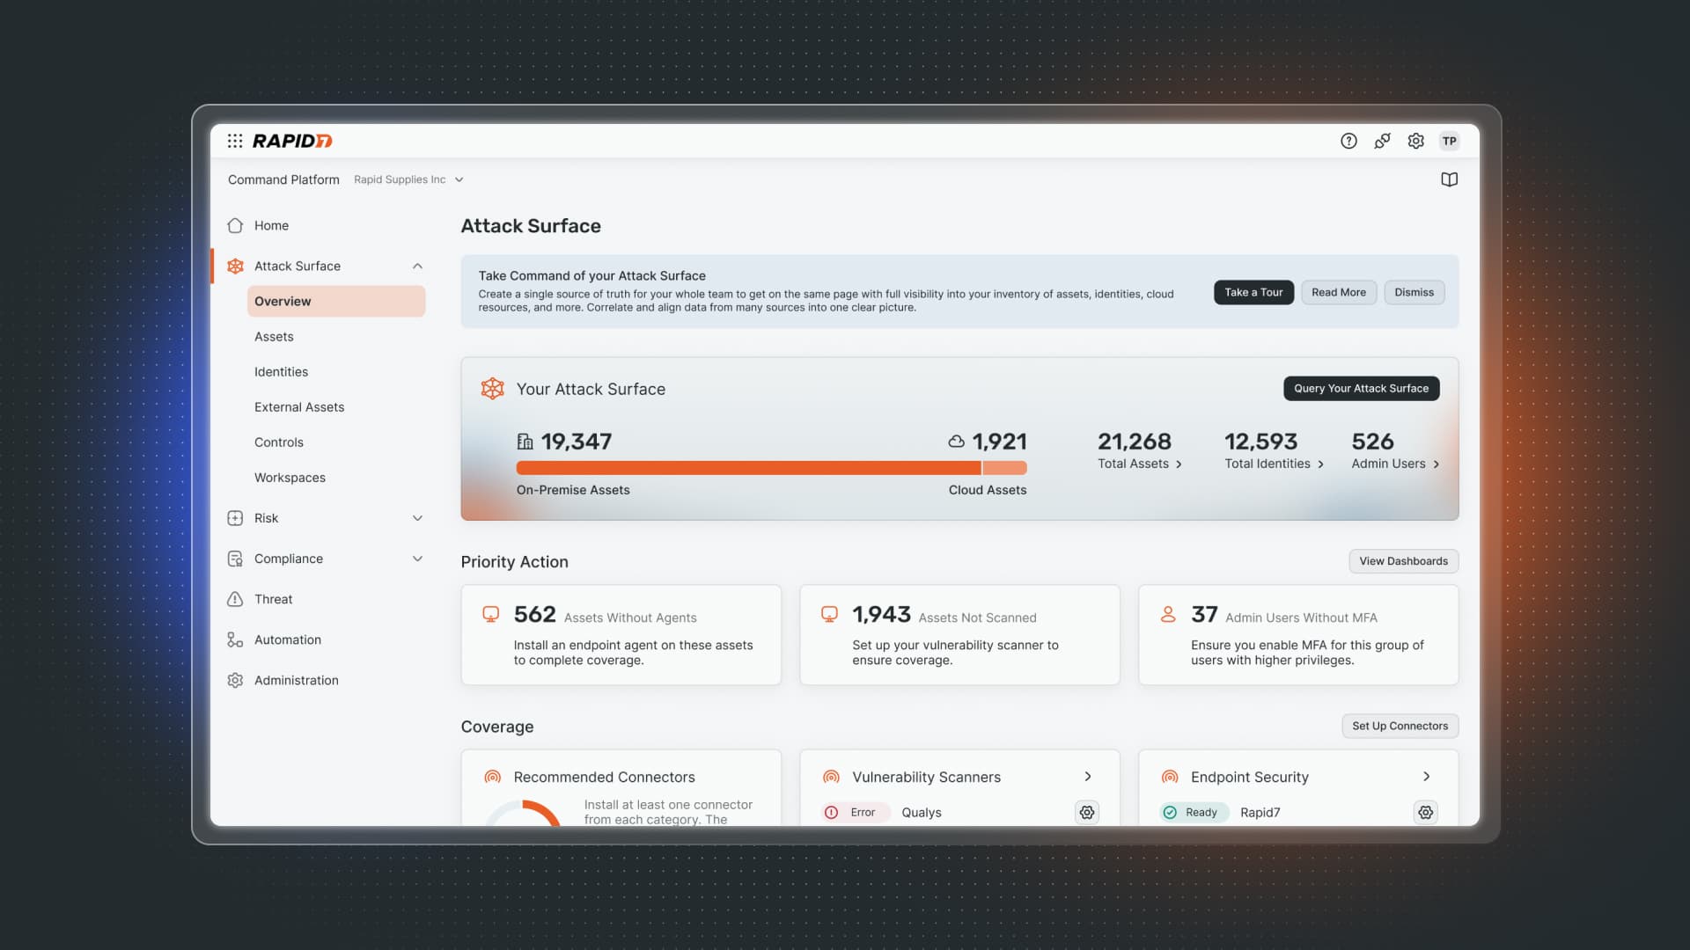Click Query Your Attack Surface button

pyautogui.click(x=1361, y=388)
